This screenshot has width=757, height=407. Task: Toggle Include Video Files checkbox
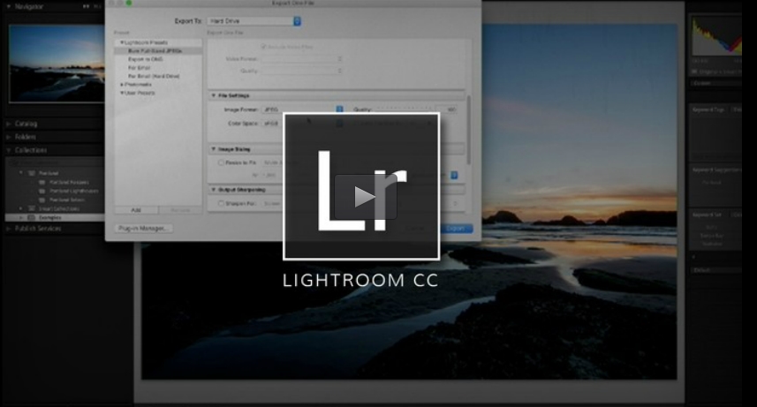pyautogui.click(x=263, y=47)
